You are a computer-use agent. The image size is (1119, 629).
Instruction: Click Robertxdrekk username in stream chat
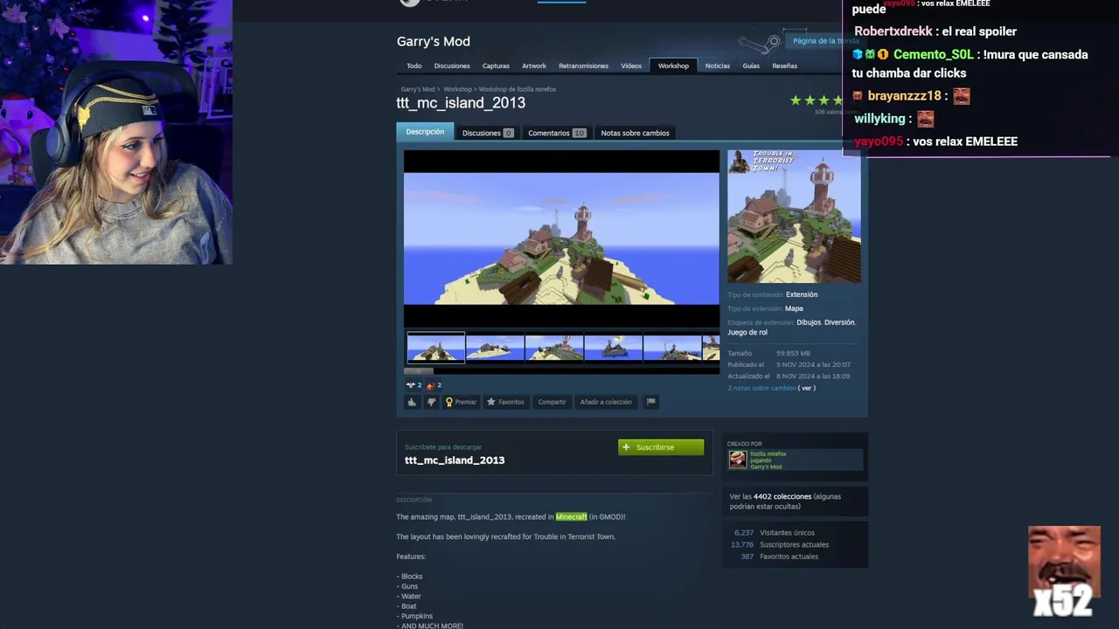tap(893, 31)
